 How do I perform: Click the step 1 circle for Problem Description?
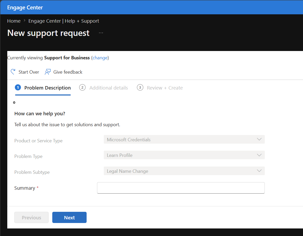[18, 88]
